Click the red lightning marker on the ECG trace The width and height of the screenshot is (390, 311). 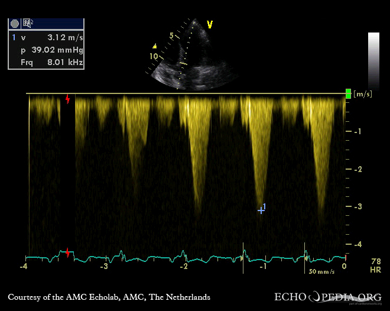pyautogui.click(x=68, y=253)
